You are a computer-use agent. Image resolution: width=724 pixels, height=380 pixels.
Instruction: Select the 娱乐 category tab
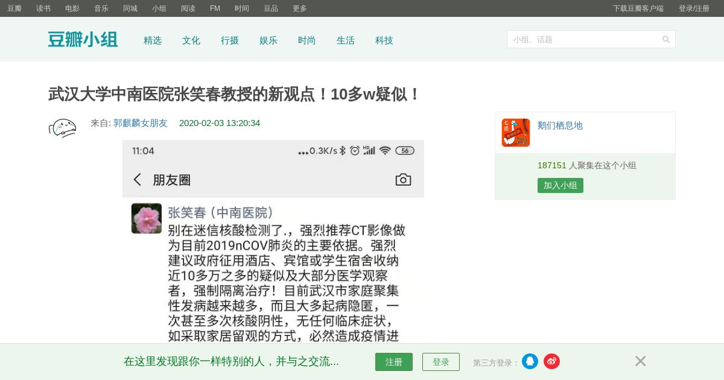tap(268, 40)
